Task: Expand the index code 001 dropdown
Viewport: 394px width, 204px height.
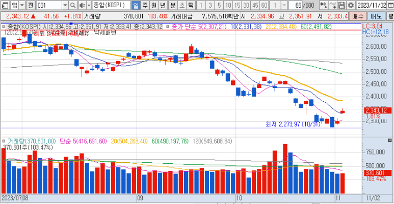Action: click(65, 5)
